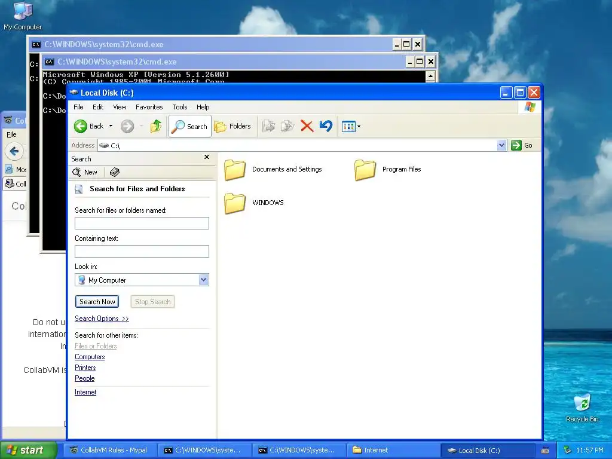The height and width of the screenshot is (459, 612).
Task: Focus the Containing text field
Action: [142, 252]
